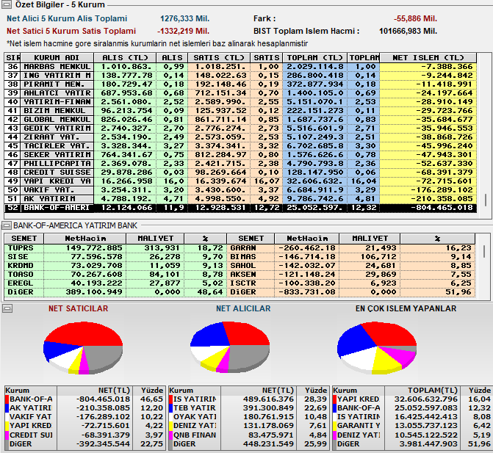Click yellow swatch beside DENIZ YATI net buyer

(x=171, y=426)
